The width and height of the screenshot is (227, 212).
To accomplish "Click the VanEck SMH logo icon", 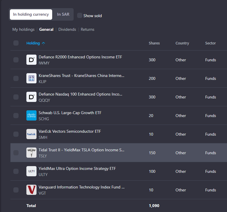I will [31, 134].
